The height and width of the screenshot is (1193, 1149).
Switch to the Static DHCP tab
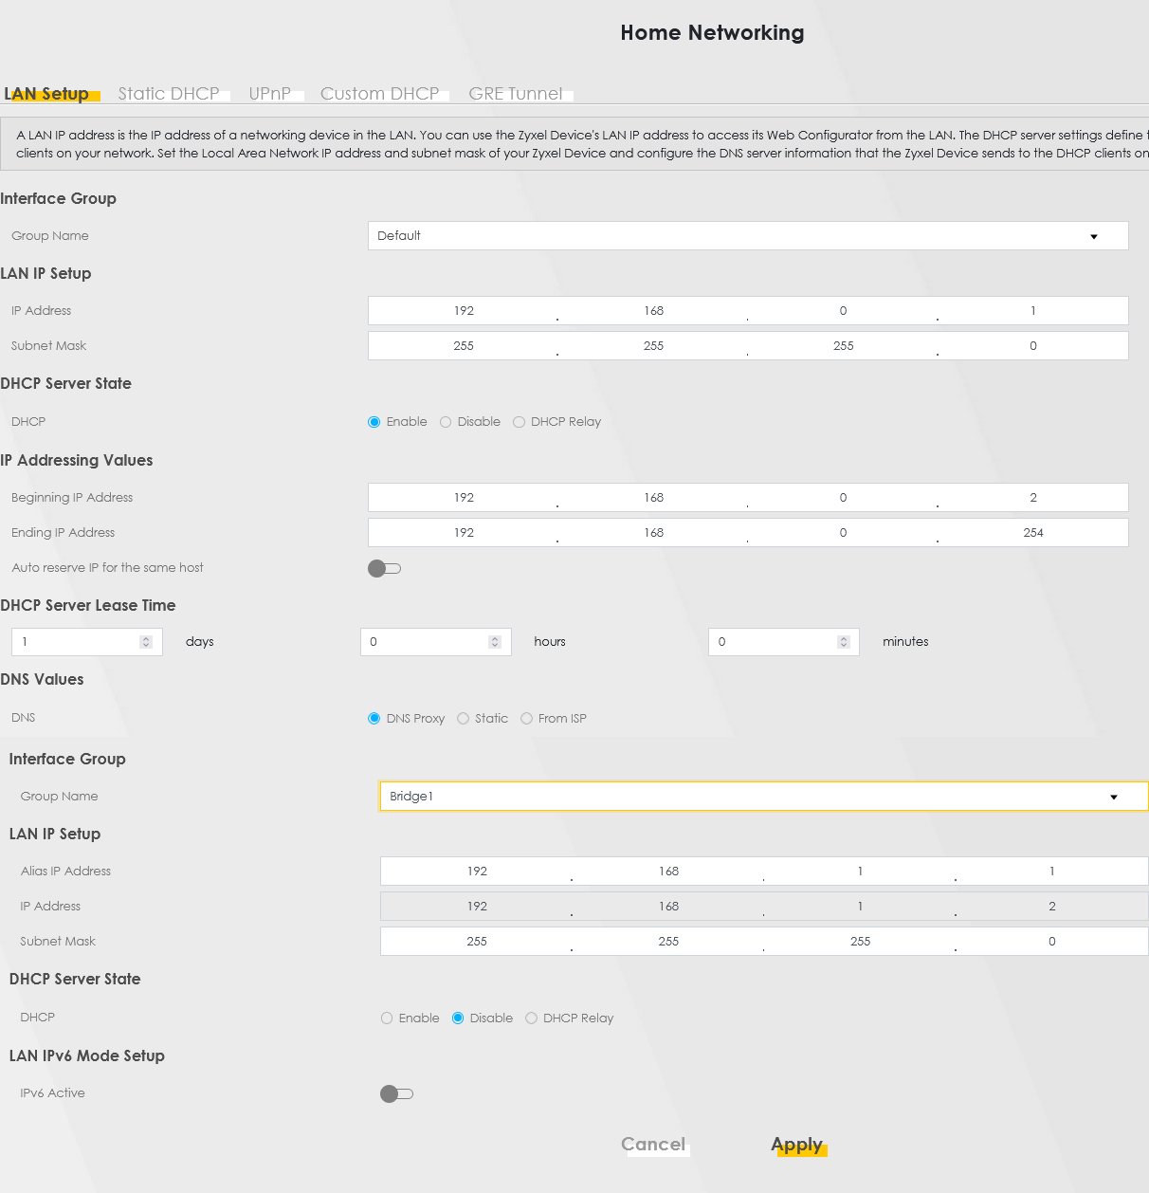click(x=169, y=94)
